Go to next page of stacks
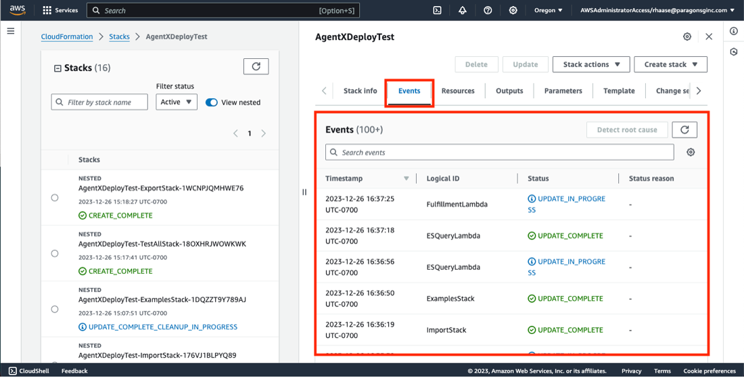The image size is (744, 380). [x=263, y=133]
